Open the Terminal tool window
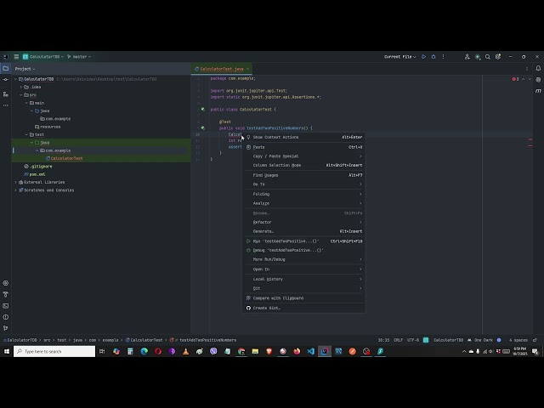 coord(6,306)
